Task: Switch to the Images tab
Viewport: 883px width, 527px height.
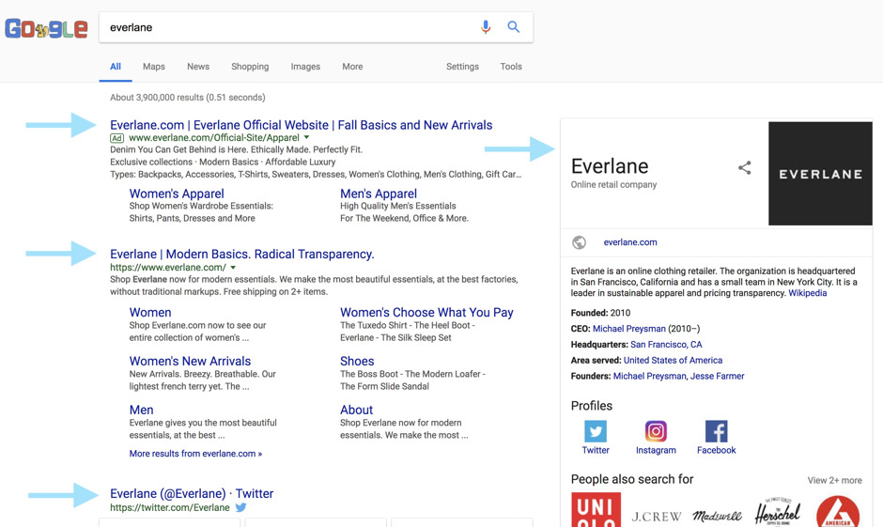Action: pos(305,67)
